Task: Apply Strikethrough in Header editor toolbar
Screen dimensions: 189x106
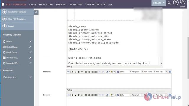Action: click(x=82, y=72)
